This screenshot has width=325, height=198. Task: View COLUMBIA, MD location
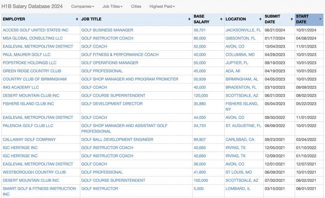(240, 55)
